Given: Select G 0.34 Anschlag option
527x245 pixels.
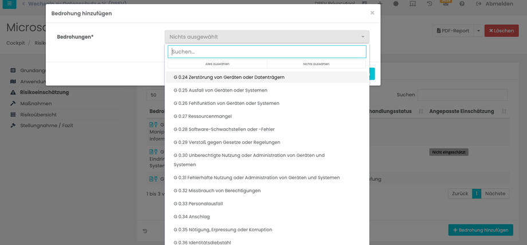Looking at the screenshot, I should click(x=267, y=217).
